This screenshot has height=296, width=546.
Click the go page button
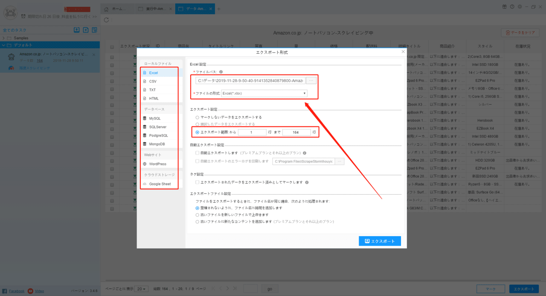click(270, 289)
